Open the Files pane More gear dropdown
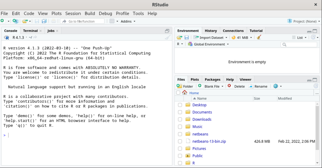 coord(277,86)
